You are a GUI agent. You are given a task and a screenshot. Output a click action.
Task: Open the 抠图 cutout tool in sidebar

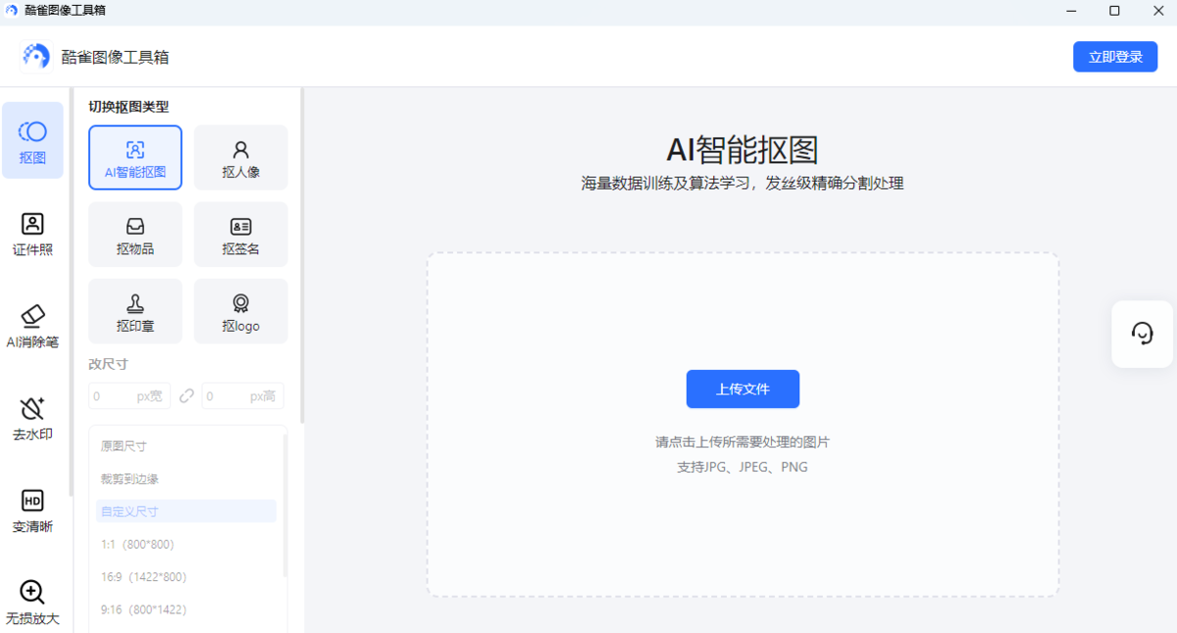[32, 141]
